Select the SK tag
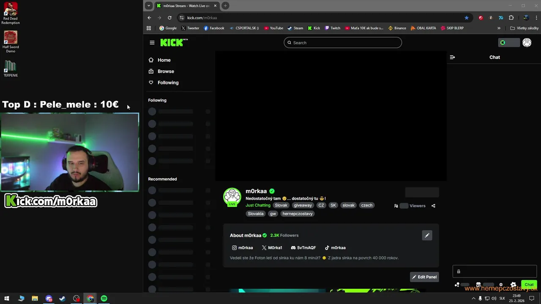This screenshot has height=304, width=541. tap(333, 205)
